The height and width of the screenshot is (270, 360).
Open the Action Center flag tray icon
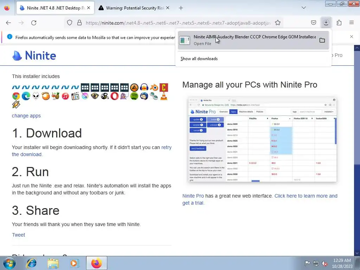click(307, 263)
